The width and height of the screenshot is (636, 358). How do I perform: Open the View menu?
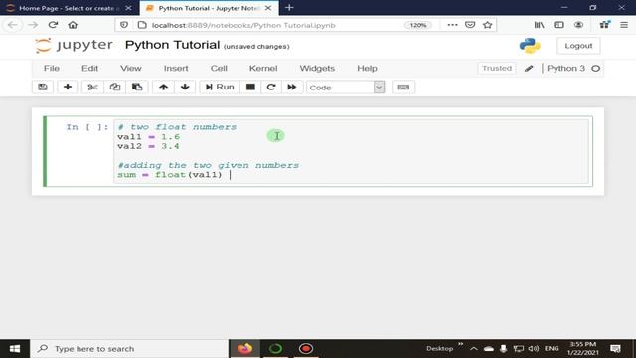click(130, 69)
